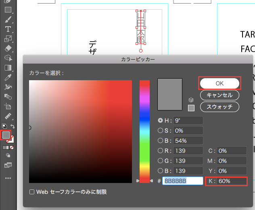
Task: Open スウォッチ color swatches view
Action: point(219,107)
